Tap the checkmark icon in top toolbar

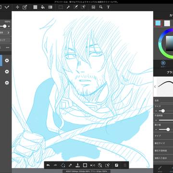[7, 7]
